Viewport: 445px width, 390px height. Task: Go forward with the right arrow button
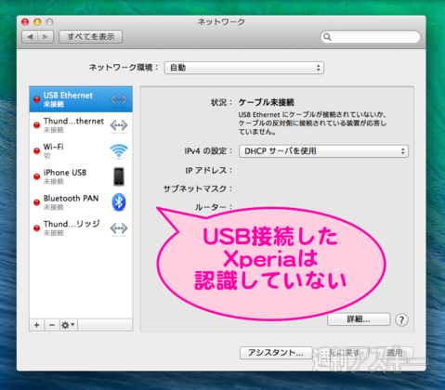pyautogui.click(x=46, y=37)
